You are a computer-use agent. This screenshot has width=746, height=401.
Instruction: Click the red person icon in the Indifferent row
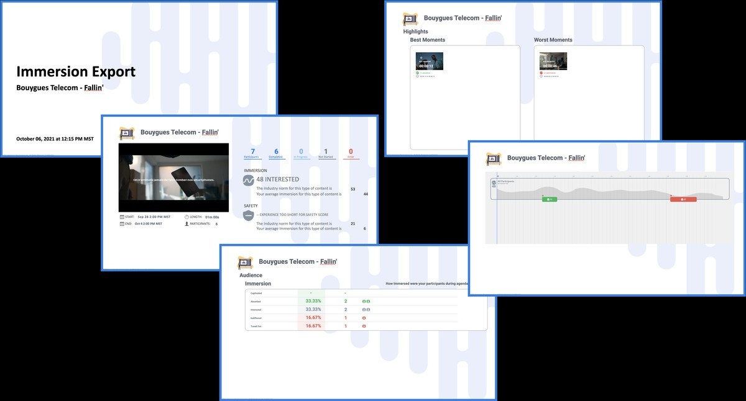(x=364, y=318)
